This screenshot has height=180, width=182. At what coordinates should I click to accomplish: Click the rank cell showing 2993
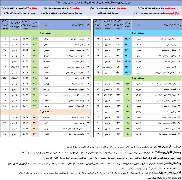[x=127, y=72]
